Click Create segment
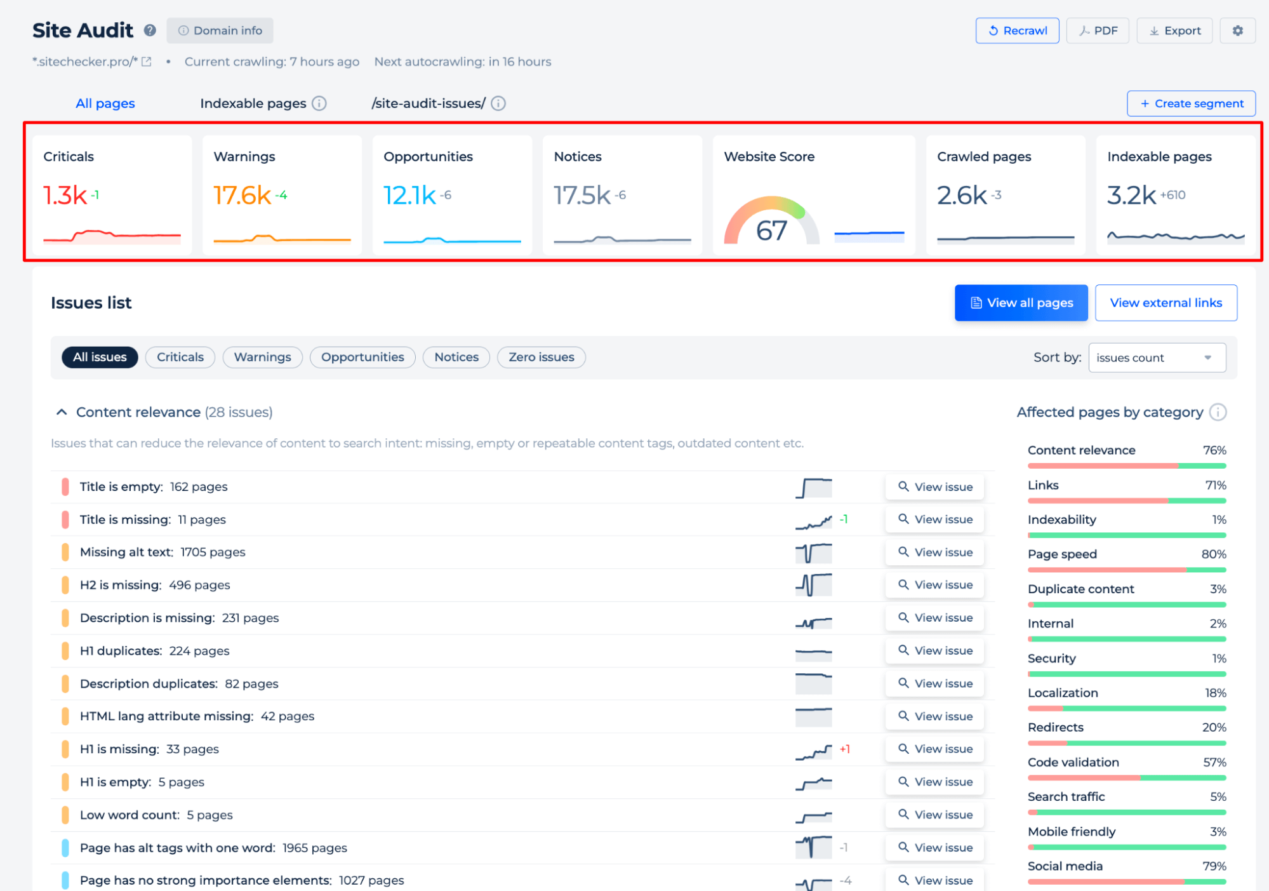The image size is (1269, 891). [1191, 104]
